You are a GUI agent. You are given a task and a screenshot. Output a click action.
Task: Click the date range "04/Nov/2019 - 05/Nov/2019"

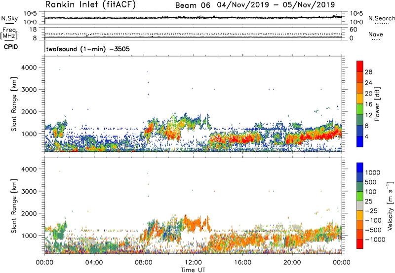tap(276, 4)
